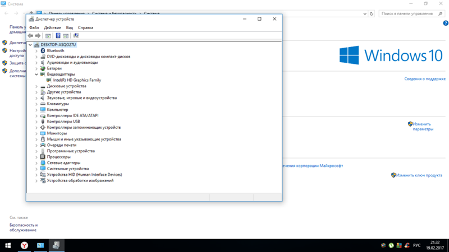Collapse the DESKTOP-ASQO27U root node
Screen dimensions: 449x252
30,45
